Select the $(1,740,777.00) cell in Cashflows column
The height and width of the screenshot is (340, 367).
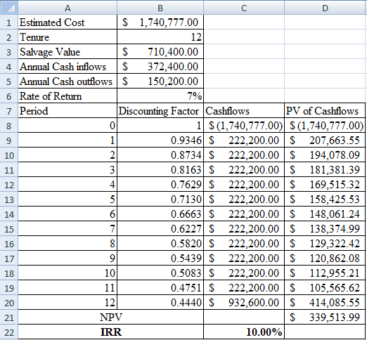tap(244, 126)
